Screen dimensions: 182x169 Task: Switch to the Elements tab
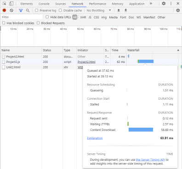point(27,4)
